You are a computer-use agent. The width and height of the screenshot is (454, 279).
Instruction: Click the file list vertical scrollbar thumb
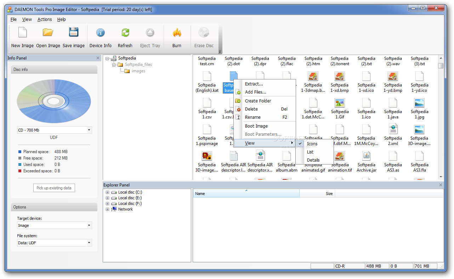point(441,66)
